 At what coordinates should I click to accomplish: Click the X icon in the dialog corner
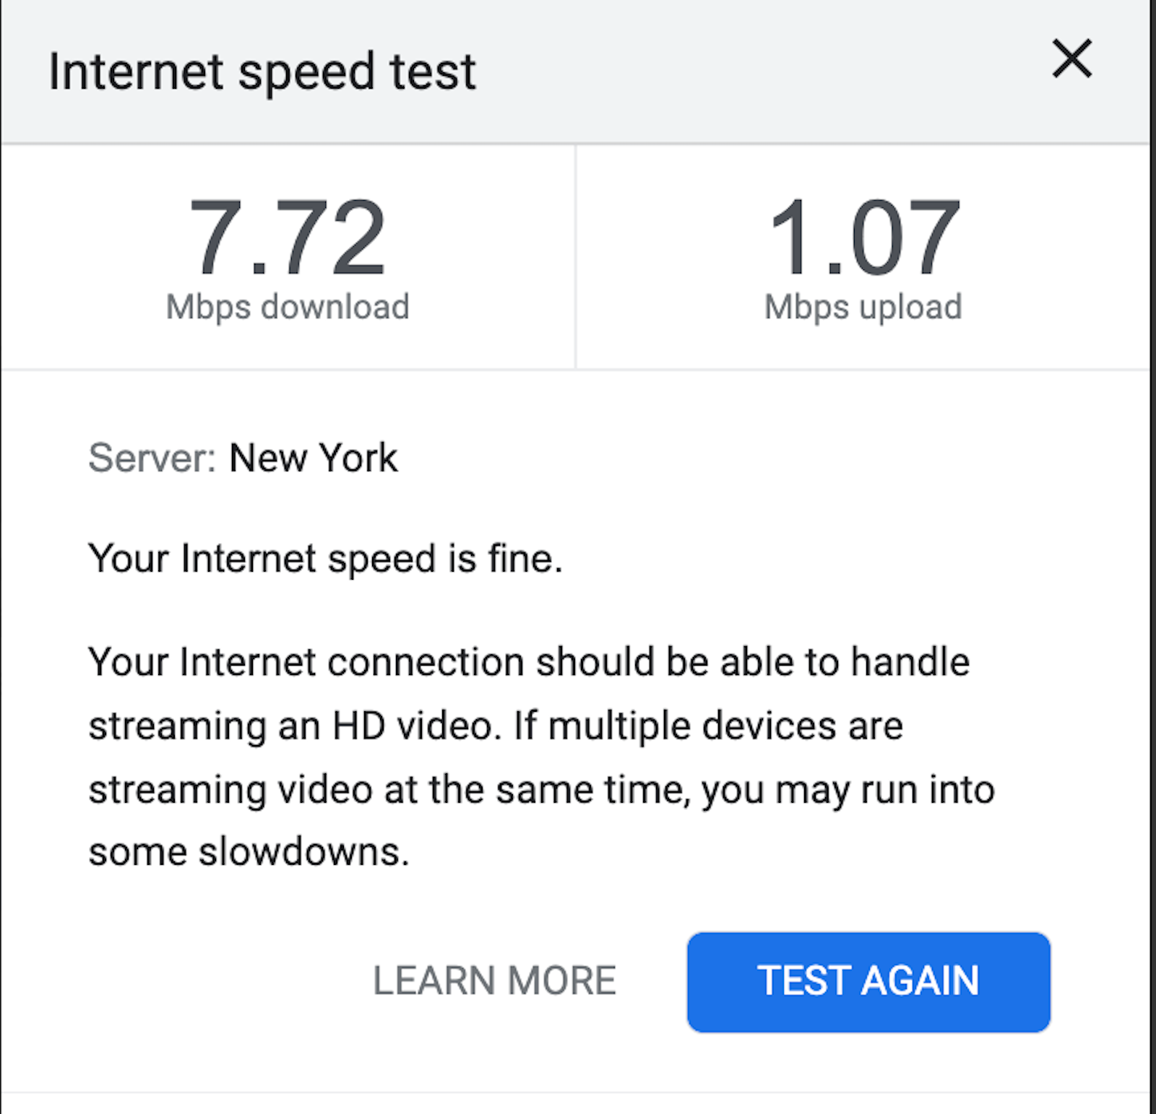click(1072, 59)
